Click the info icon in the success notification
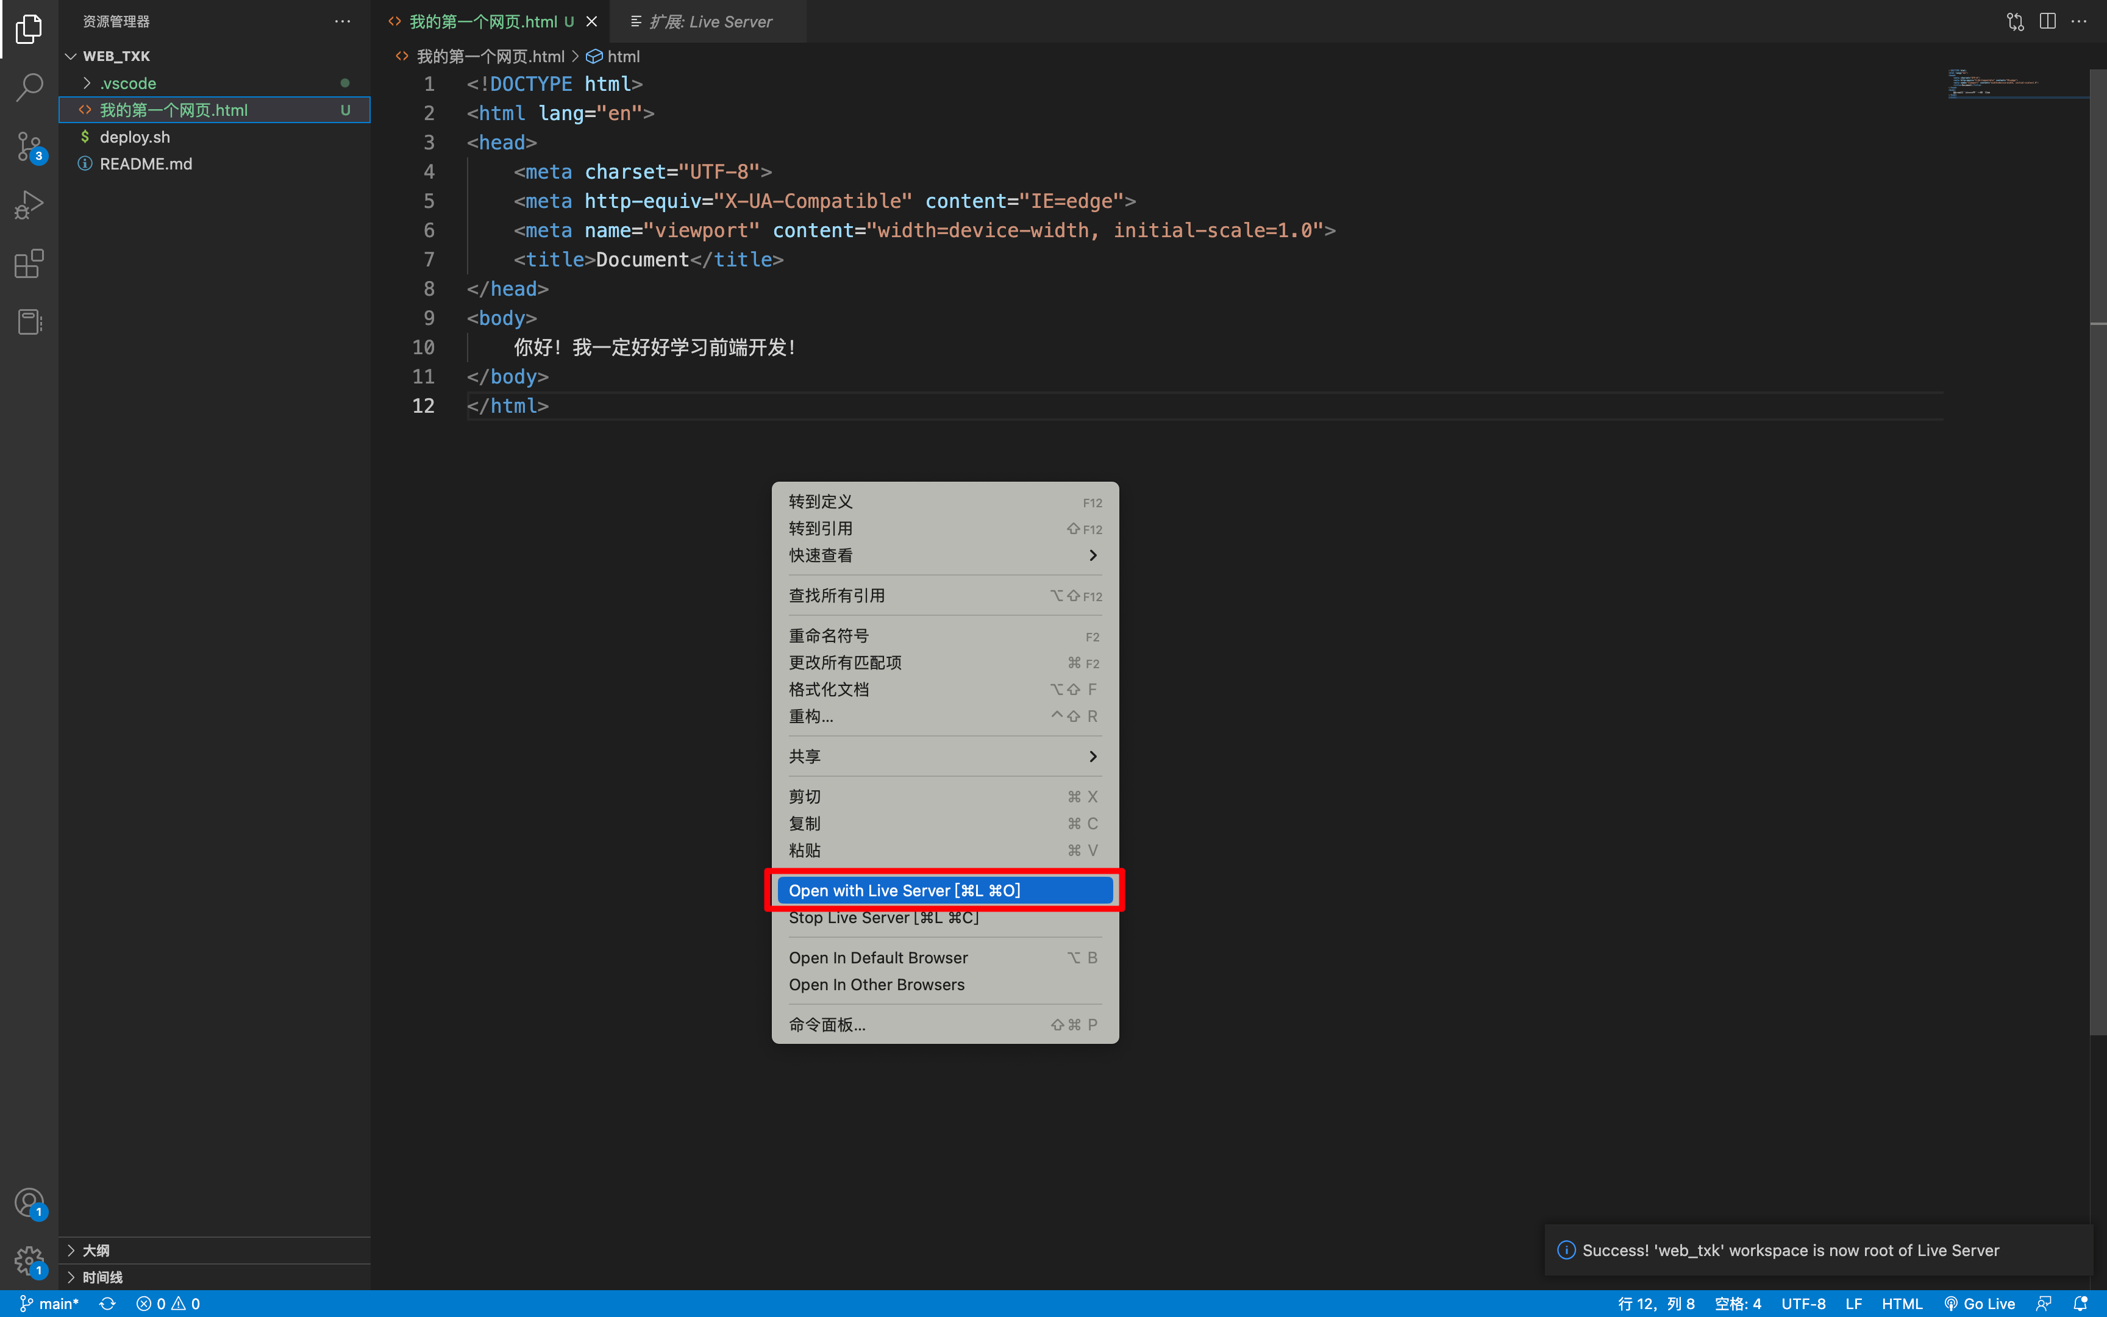Image resolution: width=2107 pixels, height=1317 pixels. coord(1566,1250)
